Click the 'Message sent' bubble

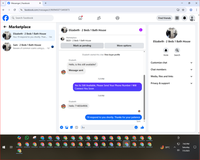click(x=76, y=70)
